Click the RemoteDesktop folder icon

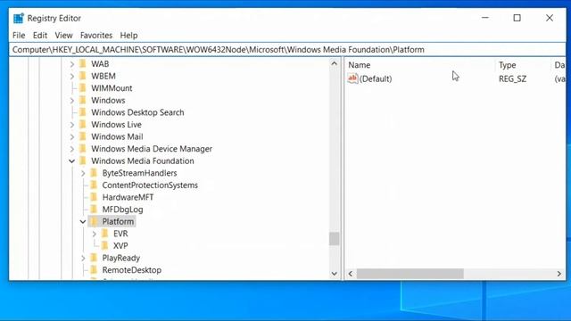click(x=94, y=269)
